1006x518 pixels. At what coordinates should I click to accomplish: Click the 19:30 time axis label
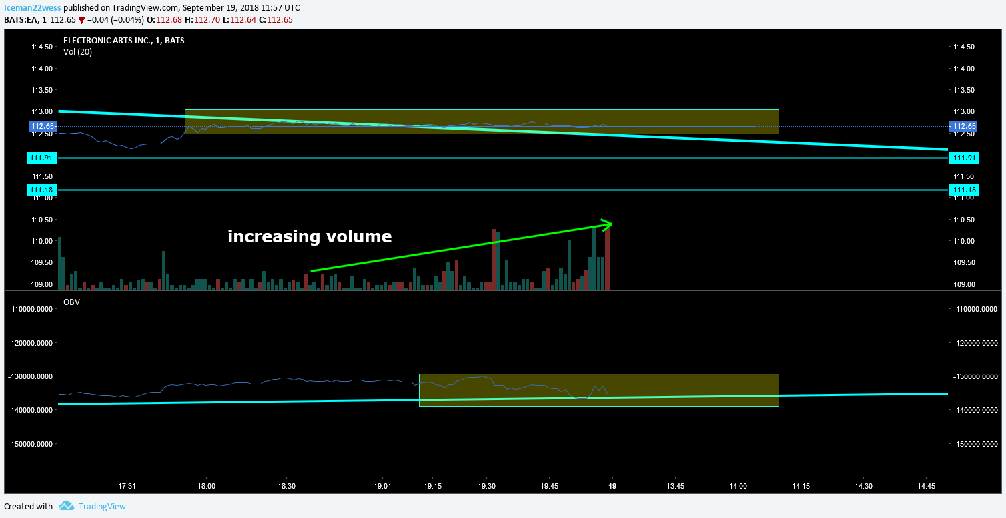tap(486, 485)
